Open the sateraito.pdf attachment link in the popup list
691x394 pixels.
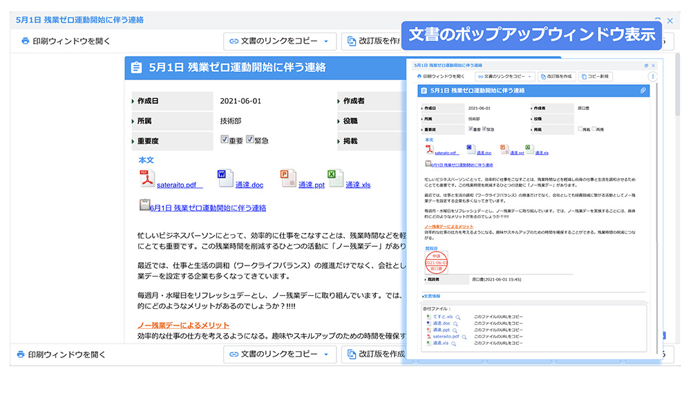(446, 337)
